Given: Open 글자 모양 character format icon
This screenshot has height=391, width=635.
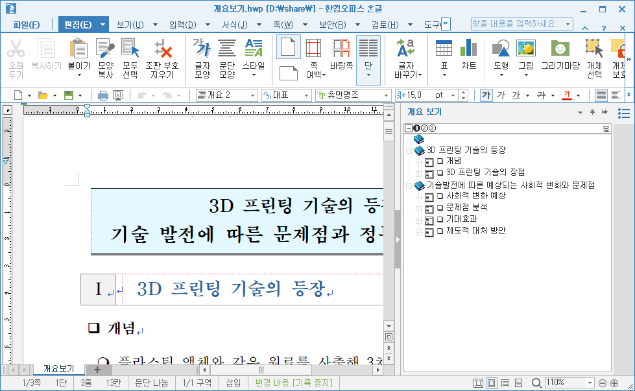Looking at the screenshot, I should tap(202, 49).
